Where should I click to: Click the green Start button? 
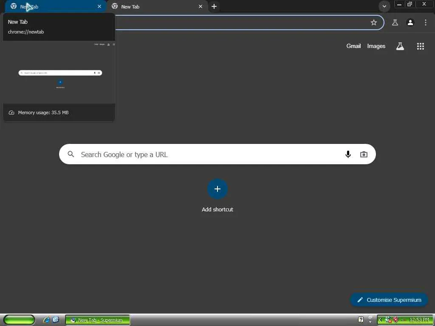(x=19, y=320)
